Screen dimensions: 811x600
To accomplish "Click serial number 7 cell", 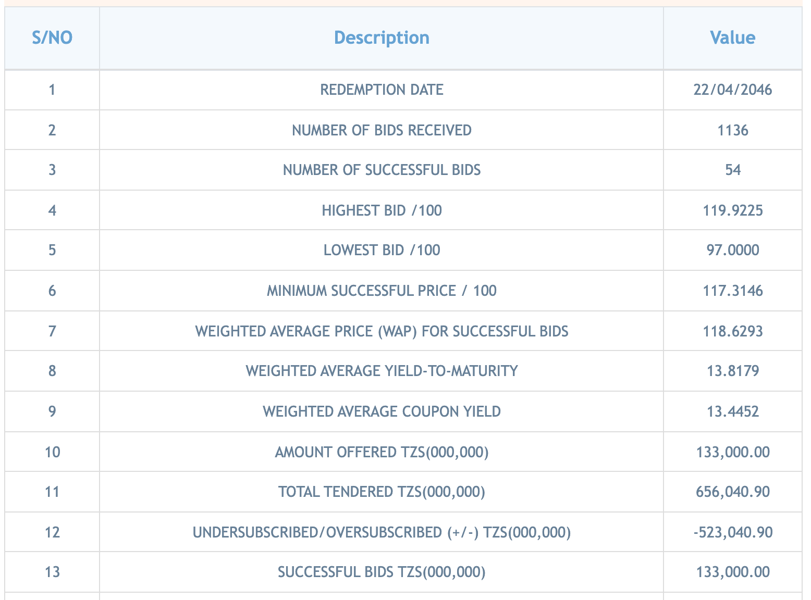I will click(52, 331).
